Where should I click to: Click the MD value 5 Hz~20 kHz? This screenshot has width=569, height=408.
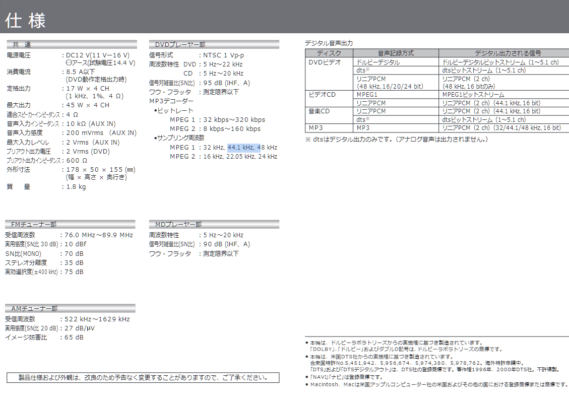coord(223,235)
